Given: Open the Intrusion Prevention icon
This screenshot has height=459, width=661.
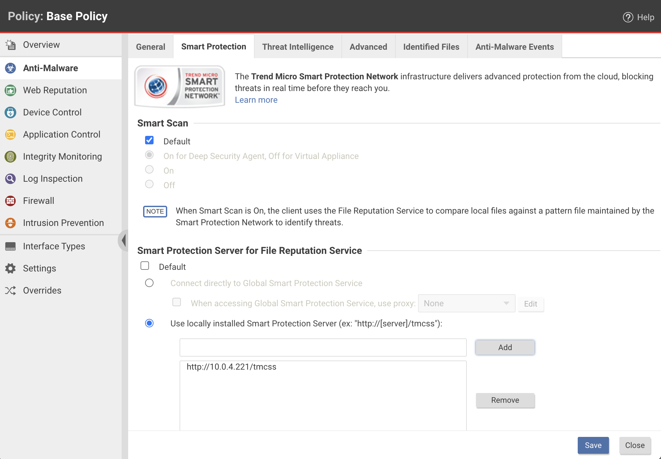Looking at the screenshot, I should point(10,223).
